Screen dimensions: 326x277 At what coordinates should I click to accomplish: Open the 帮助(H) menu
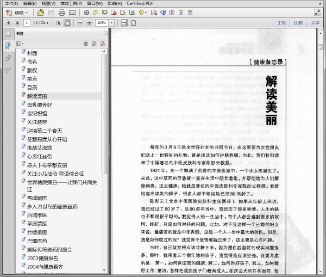tap(115, 4)
